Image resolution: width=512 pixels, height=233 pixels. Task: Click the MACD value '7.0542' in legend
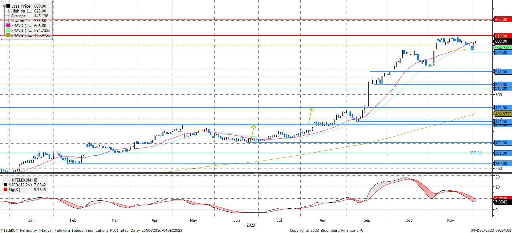pyautogui.click(x=40, y=185)
